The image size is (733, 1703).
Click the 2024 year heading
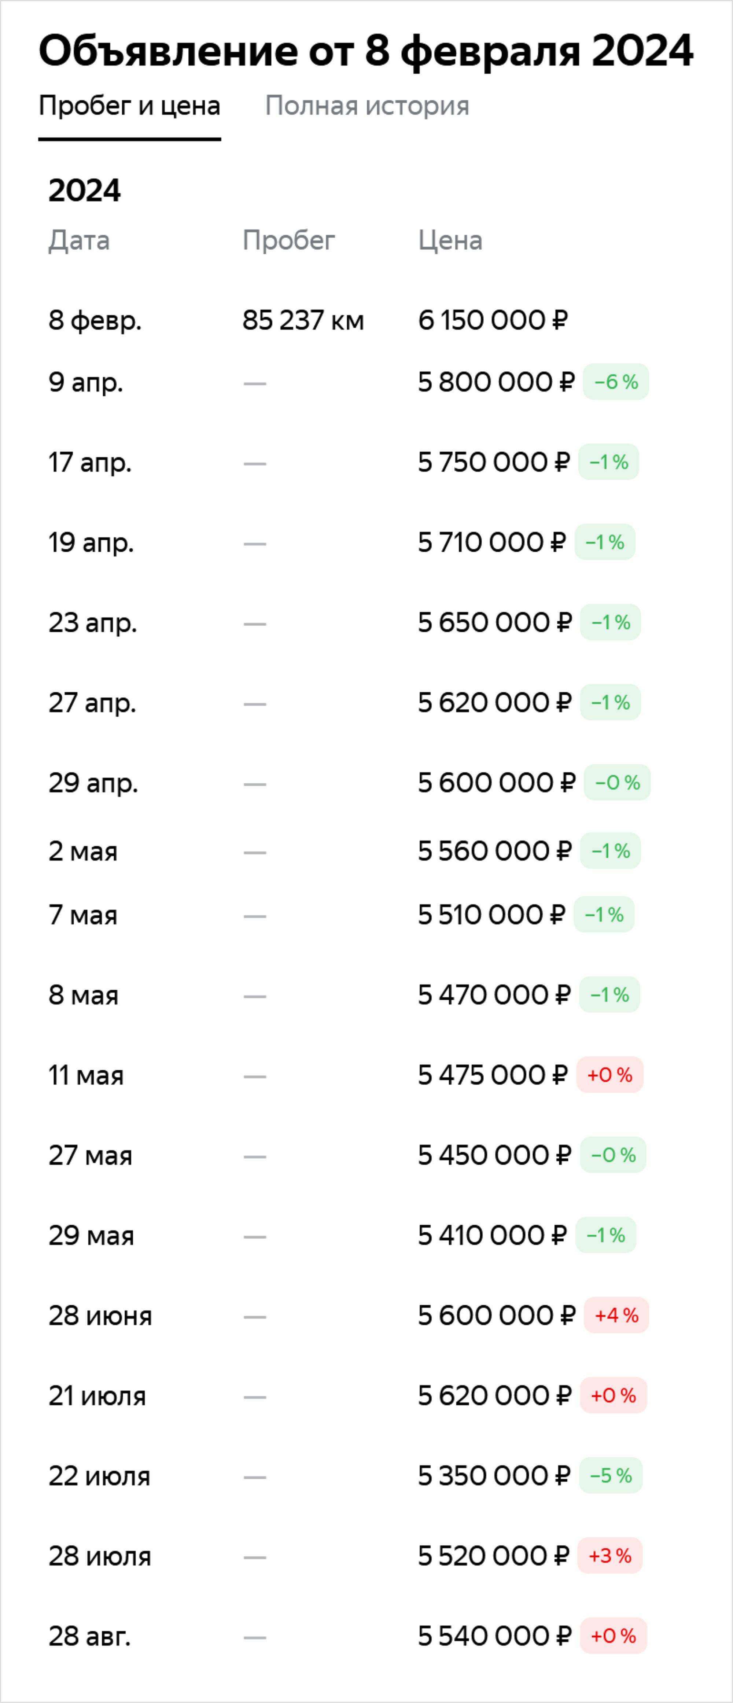[85, 190]
